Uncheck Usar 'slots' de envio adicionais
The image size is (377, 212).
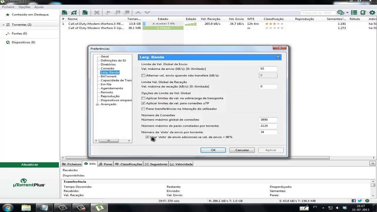point(148,137)
